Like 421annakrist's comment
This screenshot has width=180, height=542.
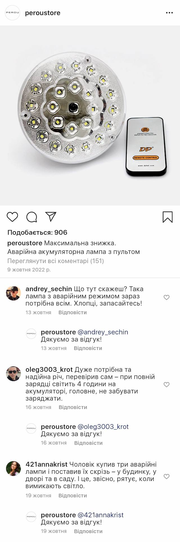point(166,476)
